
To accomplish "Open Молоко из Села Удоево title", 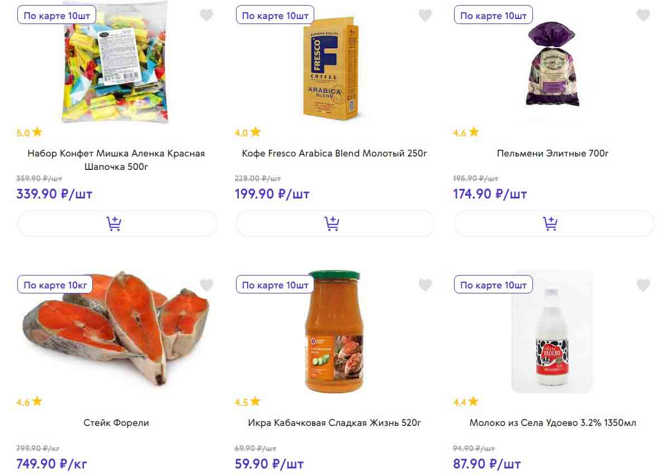I will point(552,423).
